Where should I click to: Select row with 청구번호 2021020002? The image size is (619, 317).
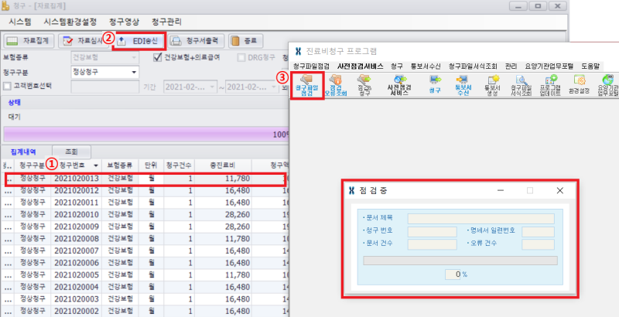(145, 311)
